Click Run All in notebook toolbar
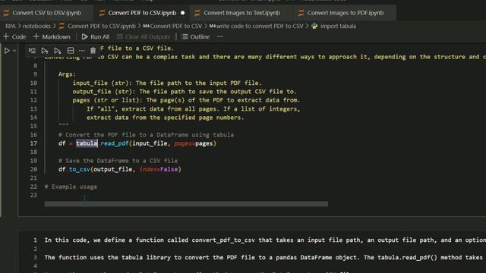The height and width of the screenshot is (273, 486). (x=96, y=37)
